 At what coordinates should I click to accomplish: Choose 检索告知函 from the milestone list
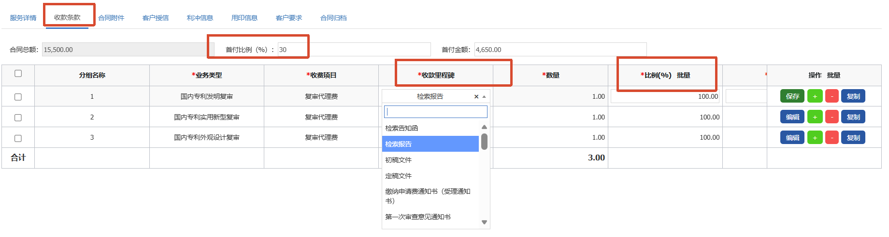coord(430,128)
